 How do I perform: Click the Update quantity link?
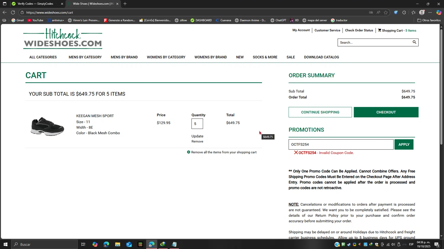click(197, 136)
